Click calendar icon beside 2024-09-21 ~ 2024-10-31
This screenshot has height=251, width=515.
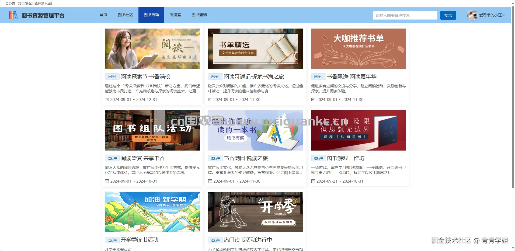[313, 181]
